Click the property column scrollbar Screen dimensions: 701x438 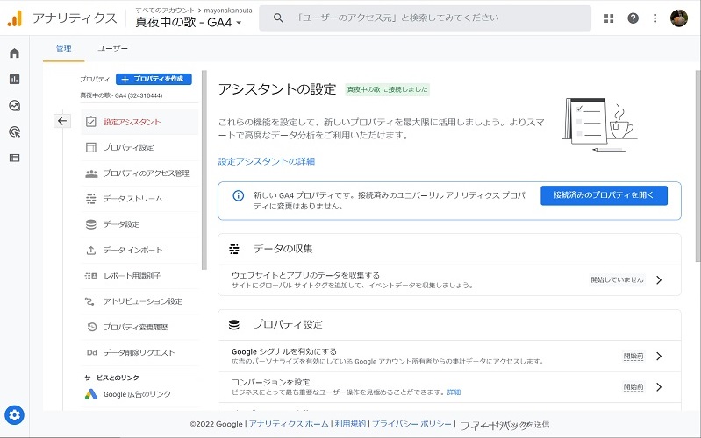[x=204, y=170]
